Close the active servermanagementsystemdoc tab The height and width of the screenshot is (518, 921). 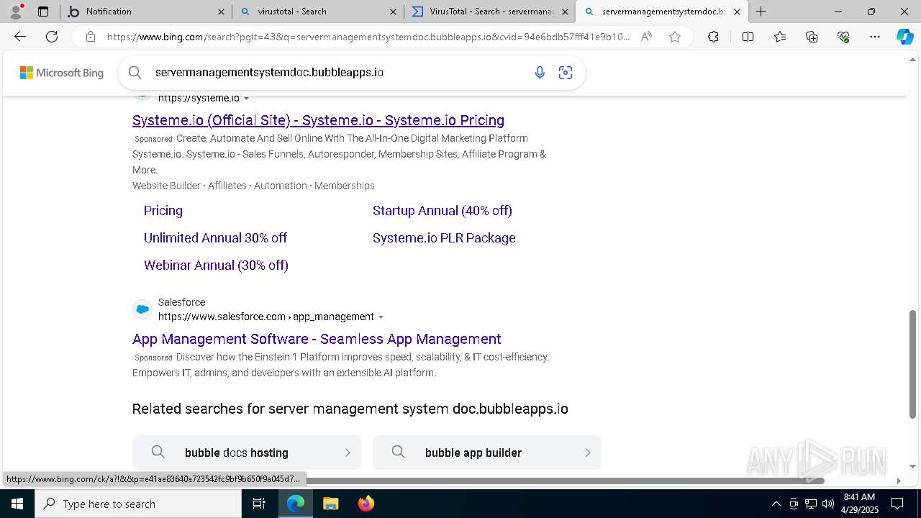[x=737, y=12]
